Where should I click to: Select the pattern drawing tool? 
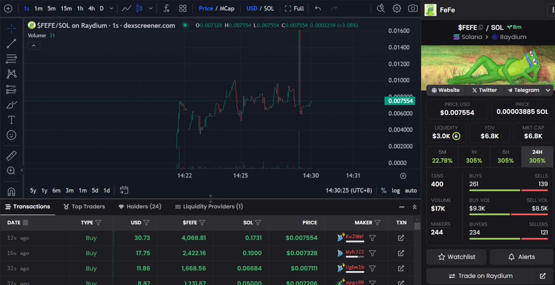(x=12, y=74)
